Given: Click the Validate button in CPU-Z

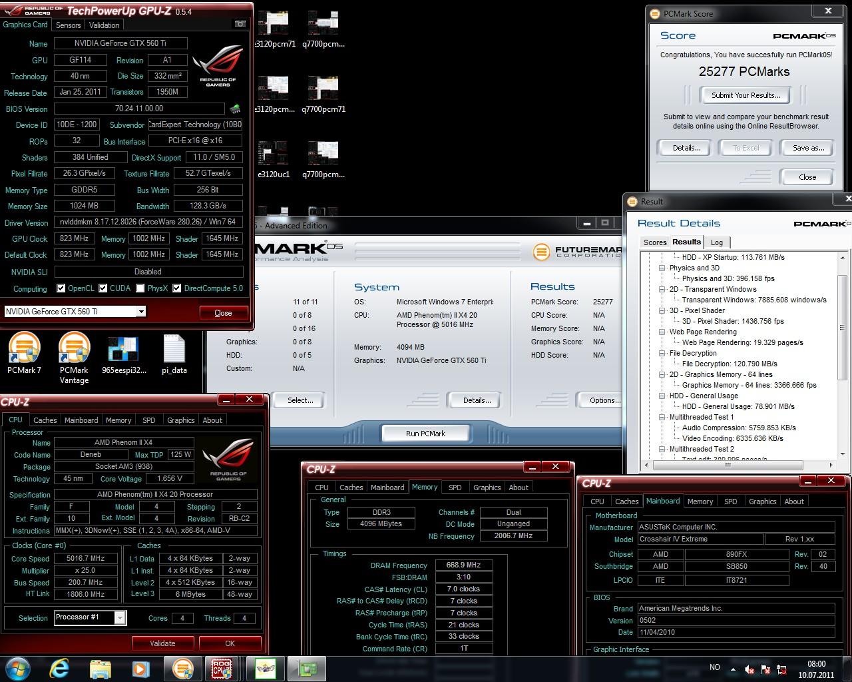Looking at the screenshot, I should pos(162,643).
